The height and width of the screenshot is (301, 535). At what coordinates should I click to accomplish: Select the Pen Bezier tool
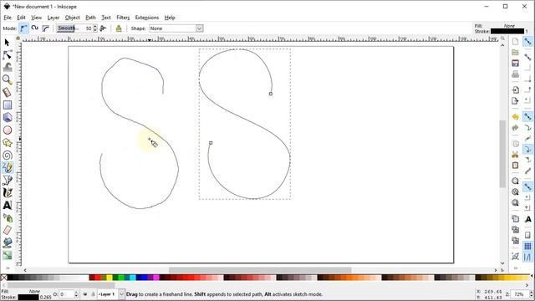[x=8, y=181]
